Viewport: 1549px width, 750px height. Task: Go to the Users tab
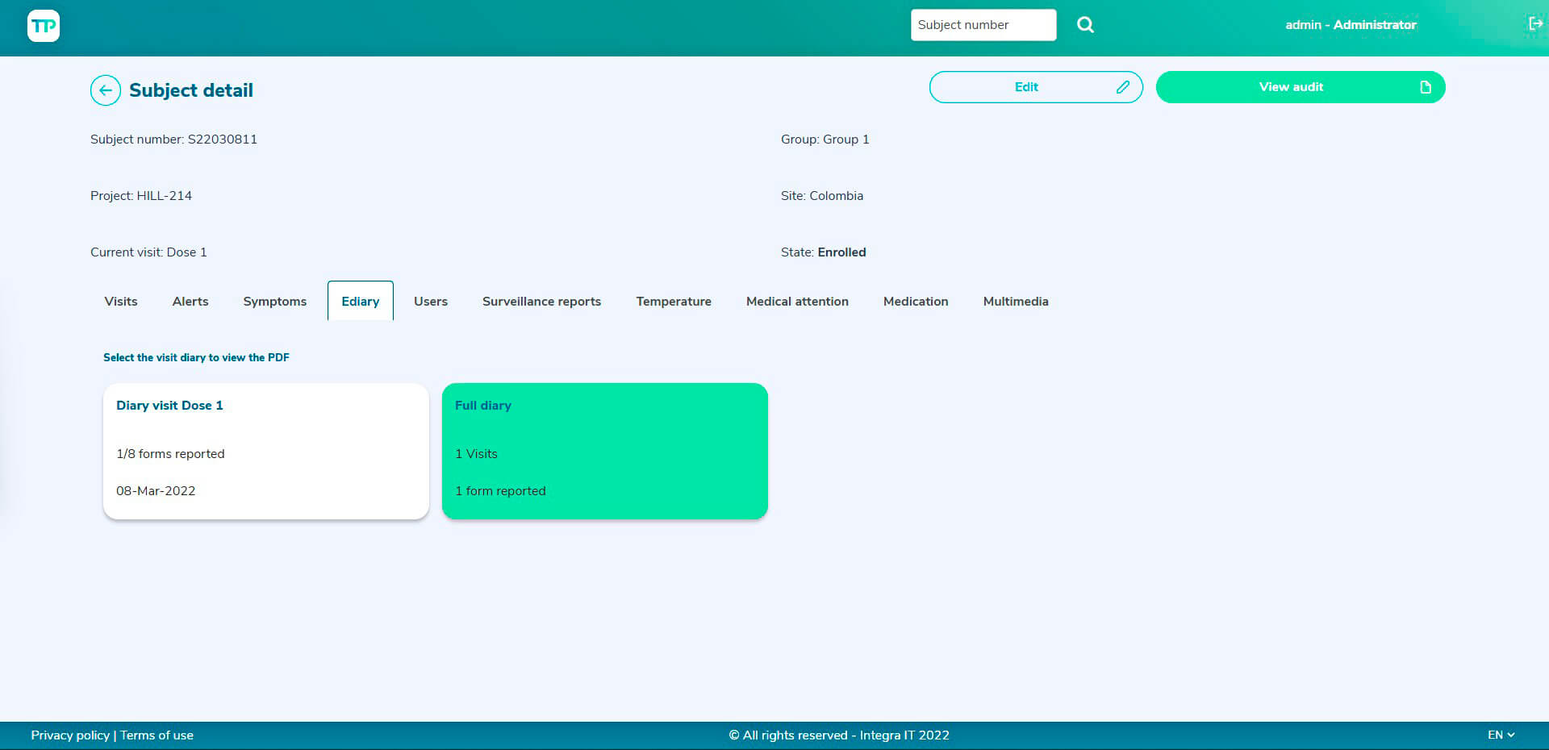(431, 302)
